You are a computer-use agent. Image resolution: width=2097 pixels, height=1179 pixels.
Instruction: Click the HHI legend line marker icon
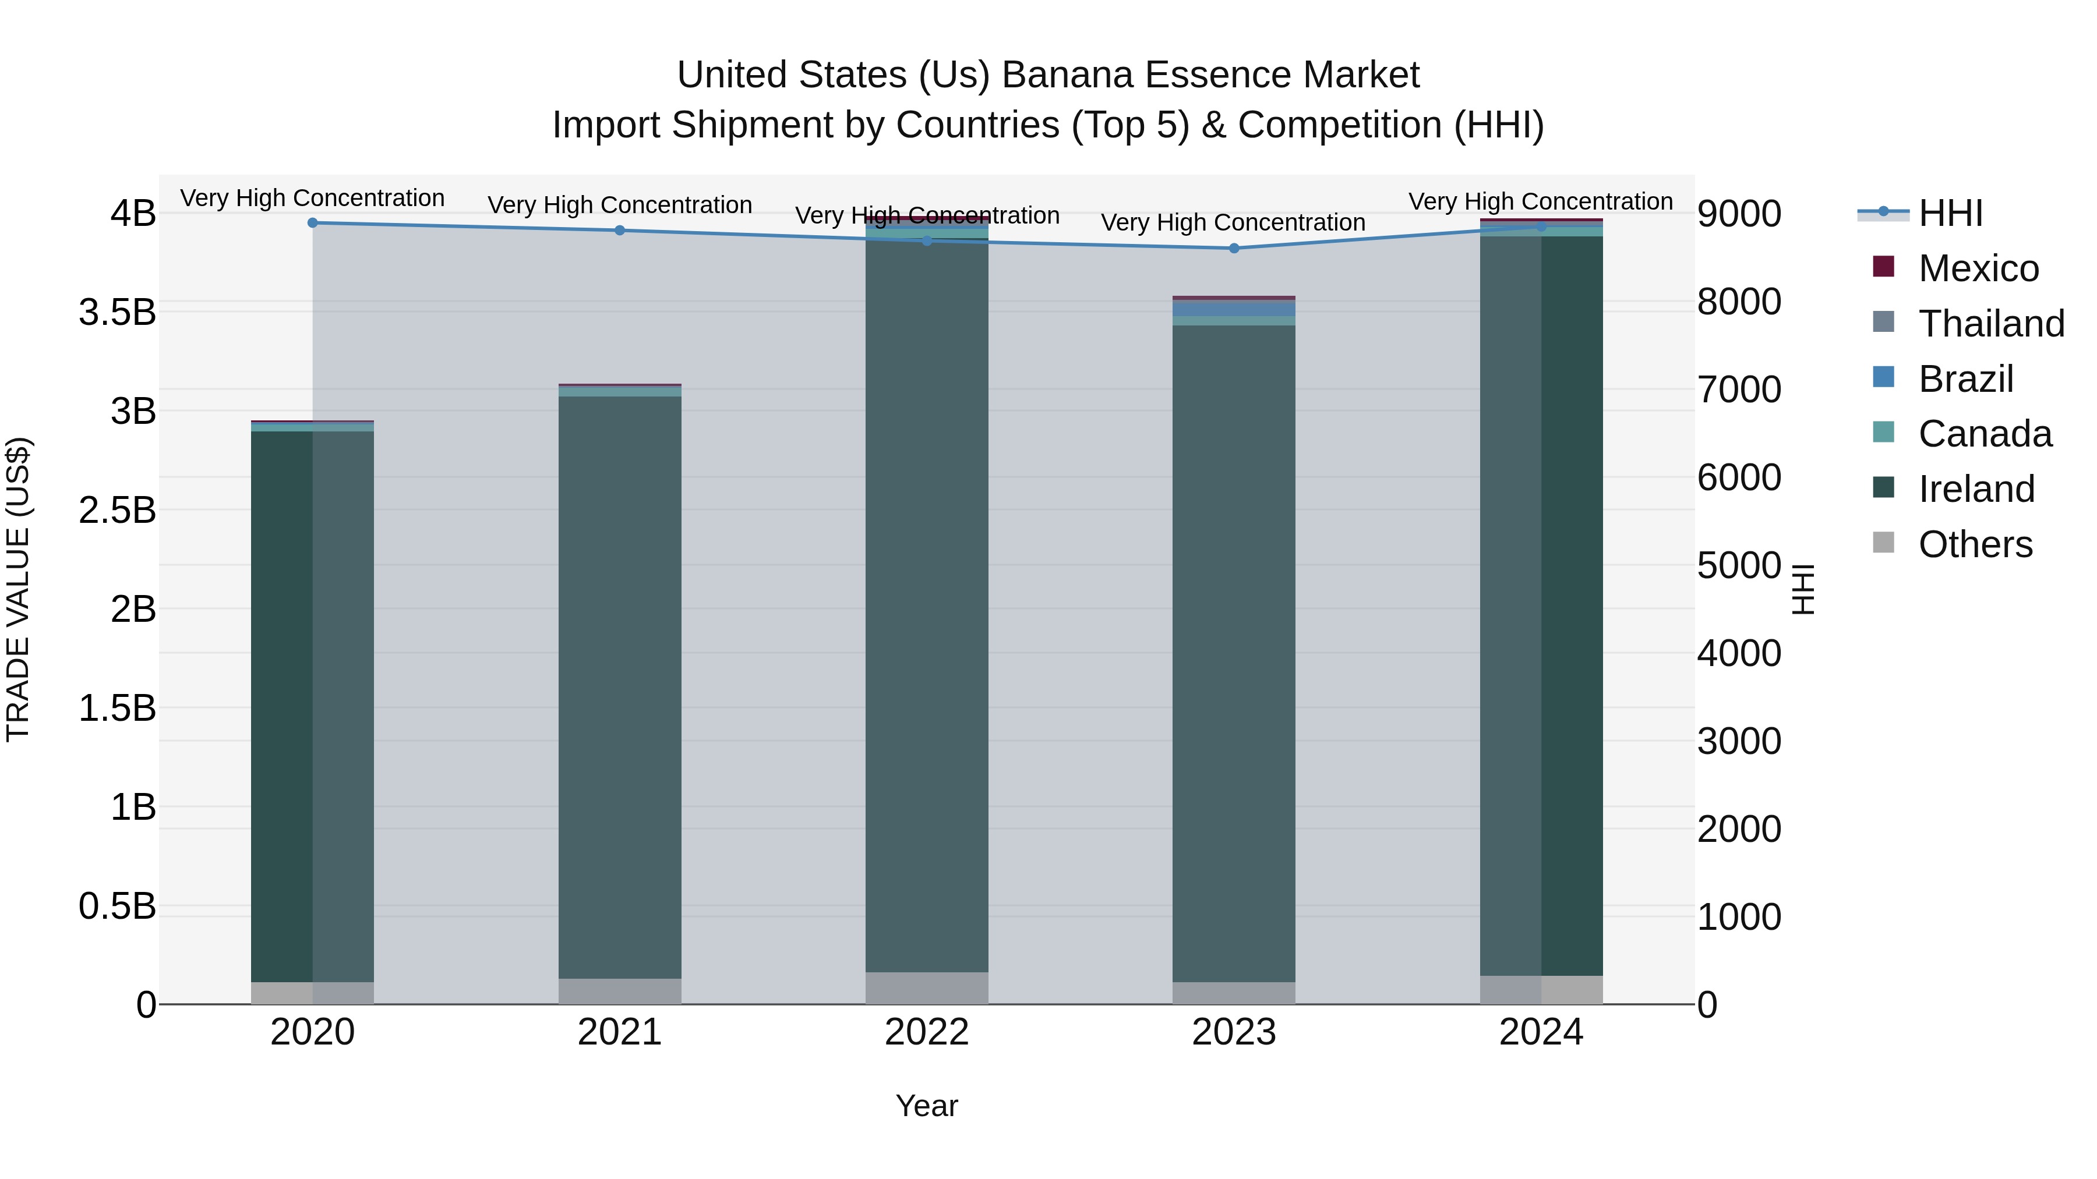point(1883,213)
